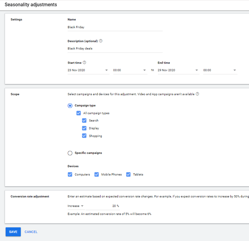
Task: Expand the end time 00:00 dropdown
Action: click(x=220, y=70)
